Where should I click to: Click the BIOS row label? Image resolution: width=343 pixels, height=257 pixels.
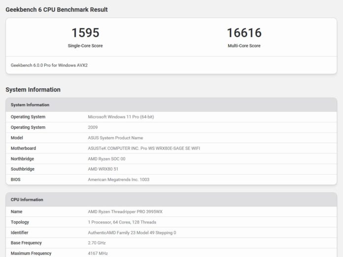tap(16, 180)
